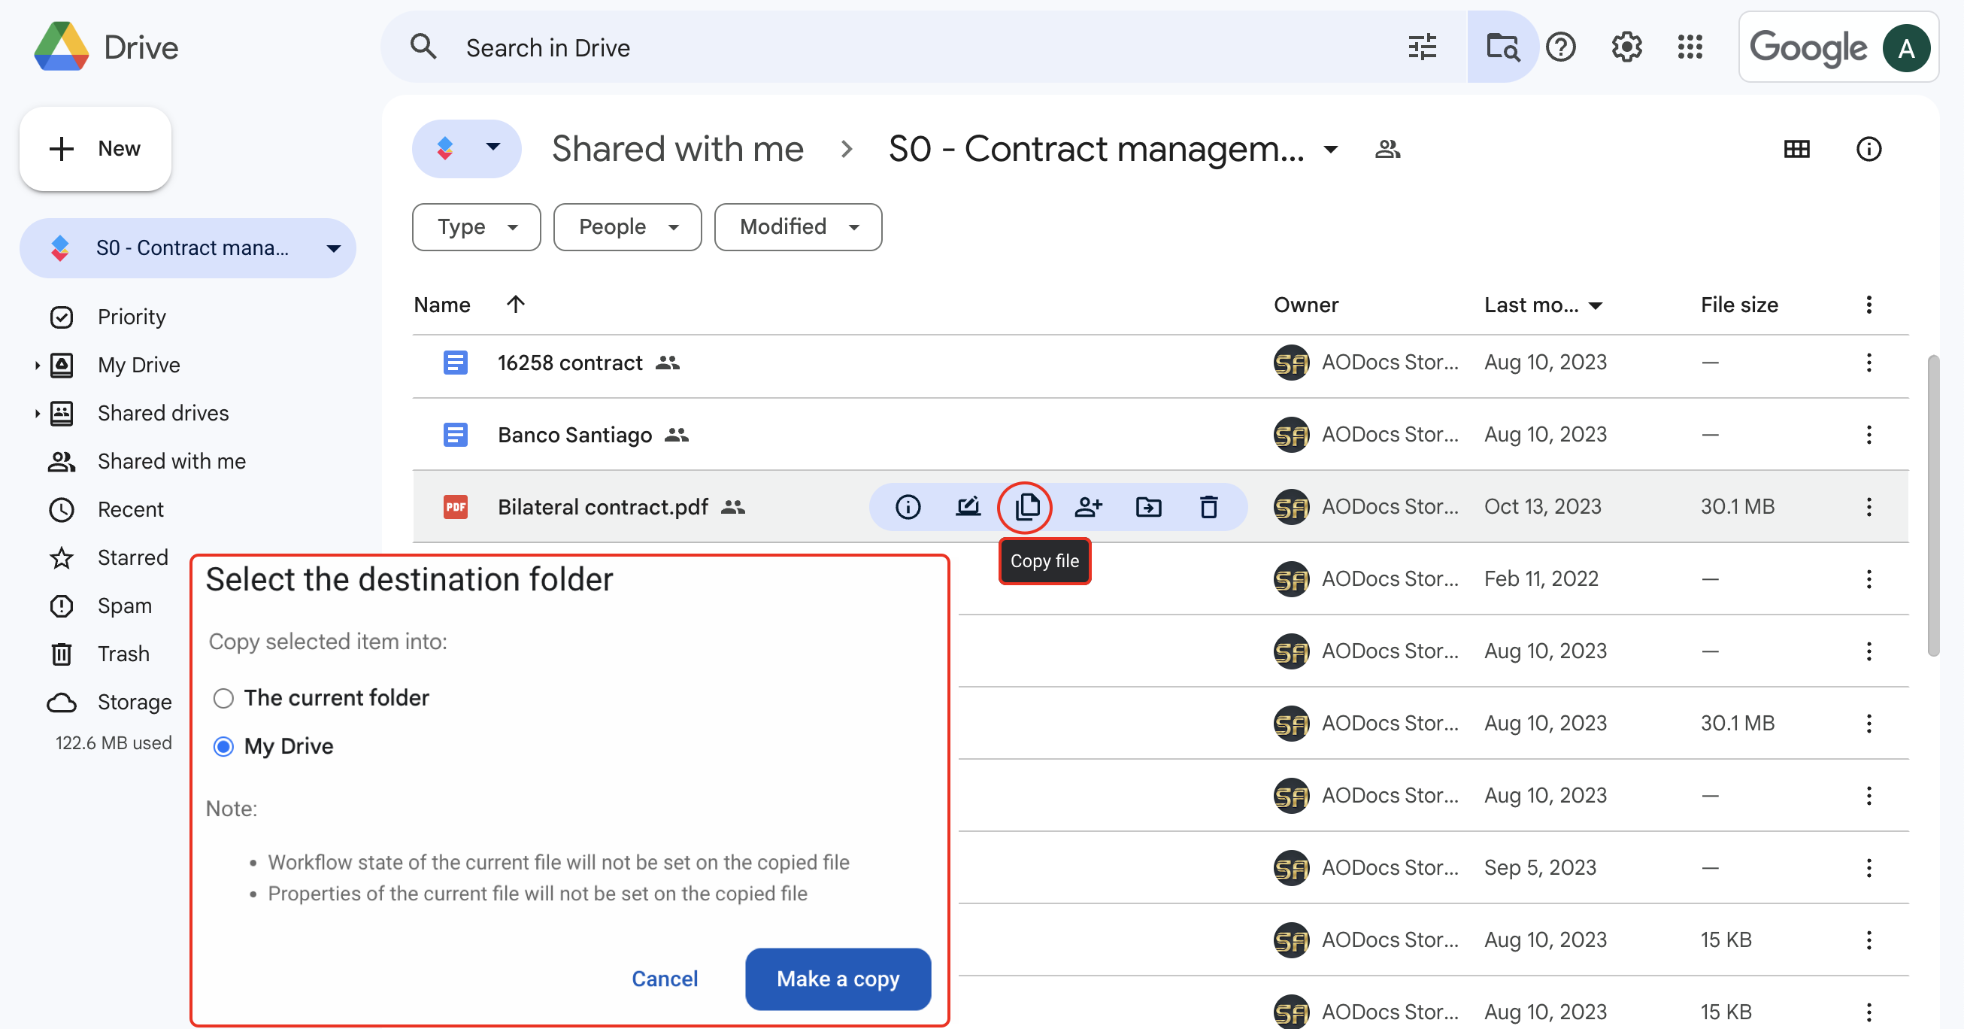Open Spam in sidebar
1964x1029 pixels.
coord(124,606)
